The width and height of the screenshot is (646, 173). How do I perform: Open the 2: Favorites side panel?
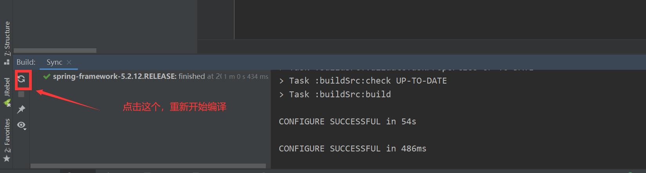tap(7, 135)
